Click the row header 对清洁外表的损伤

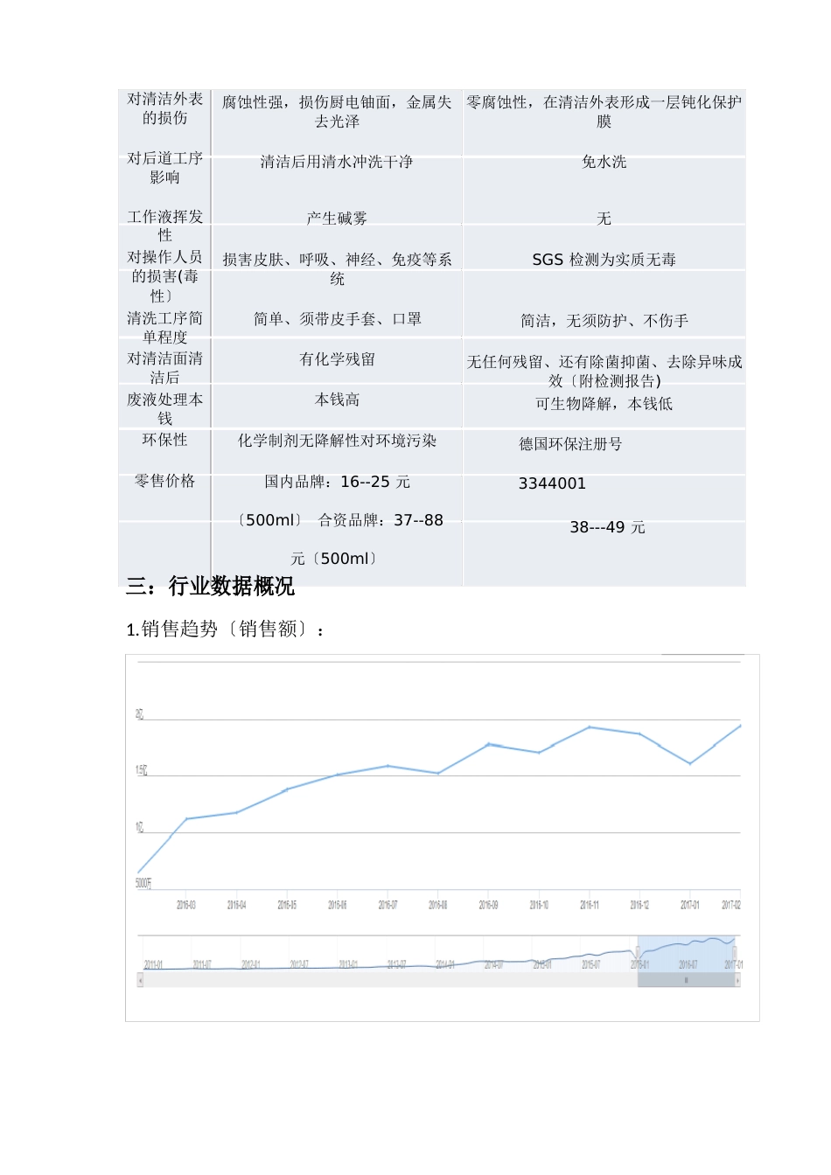pyautogui.click(x=164, y=108)
